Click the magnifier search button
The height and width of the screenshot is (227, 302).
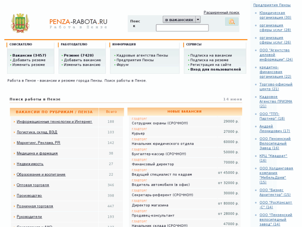[231, 22]
